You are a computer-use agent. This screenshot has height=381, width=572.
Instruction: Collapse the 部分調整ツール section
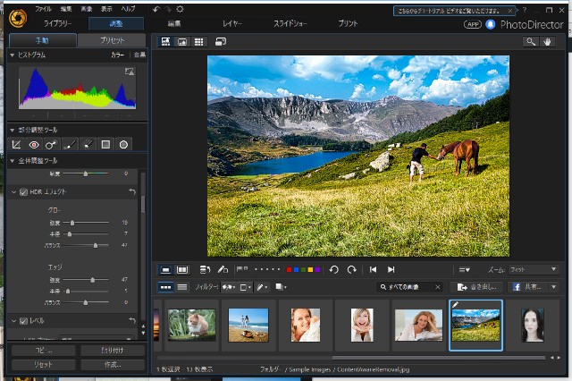(12, 130)
